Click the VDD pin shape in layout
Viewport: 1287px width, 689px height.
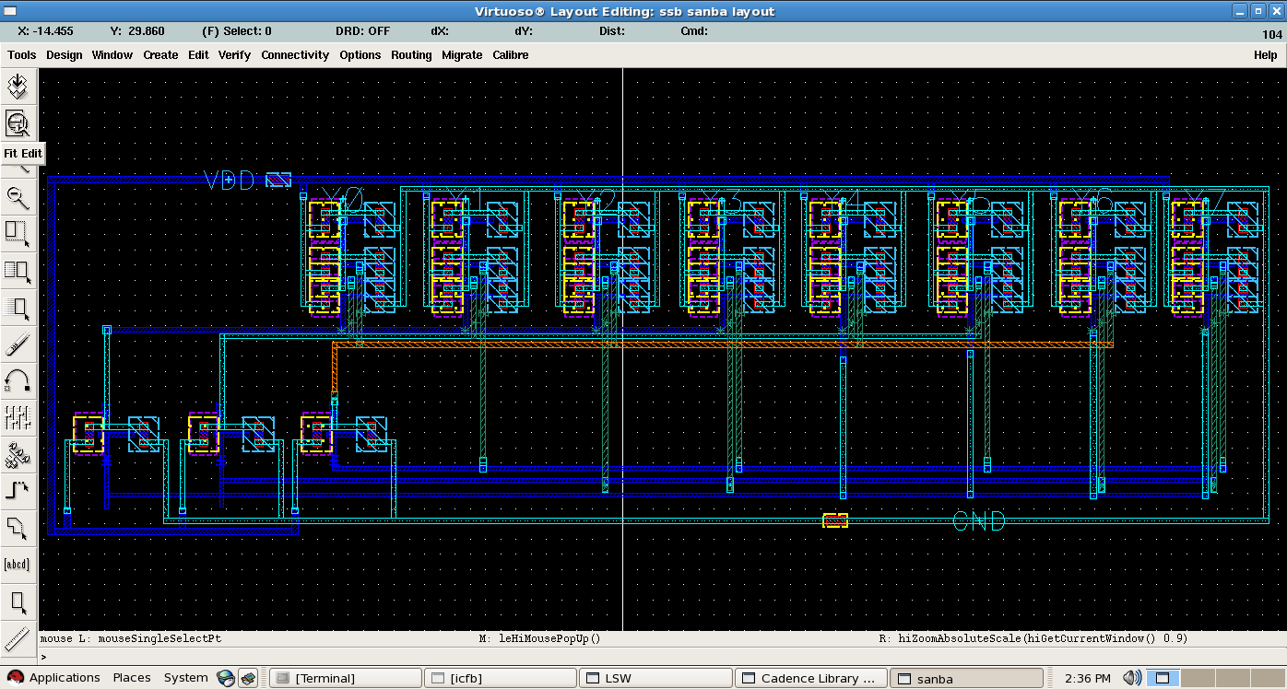[x=278, y=180]
